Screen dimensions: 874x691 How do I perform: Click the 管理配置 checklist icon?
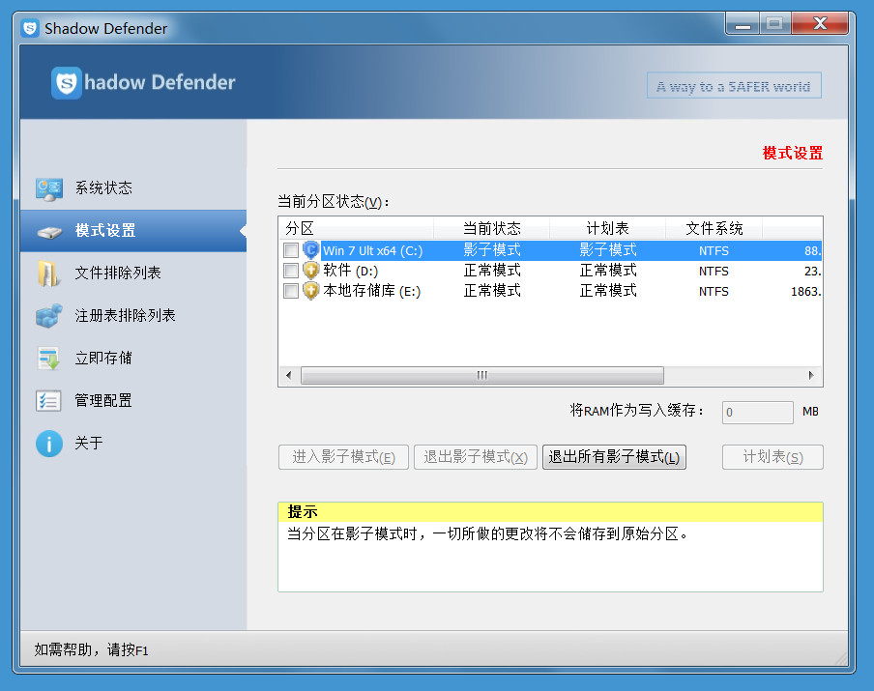coord(48,401)
